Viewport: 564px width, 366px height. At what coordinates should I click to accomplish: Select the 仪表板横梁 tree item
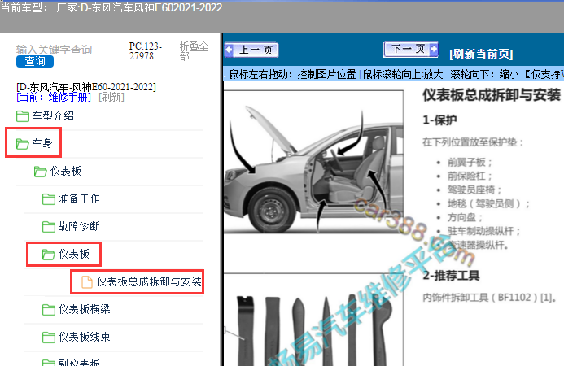point(84,309)
